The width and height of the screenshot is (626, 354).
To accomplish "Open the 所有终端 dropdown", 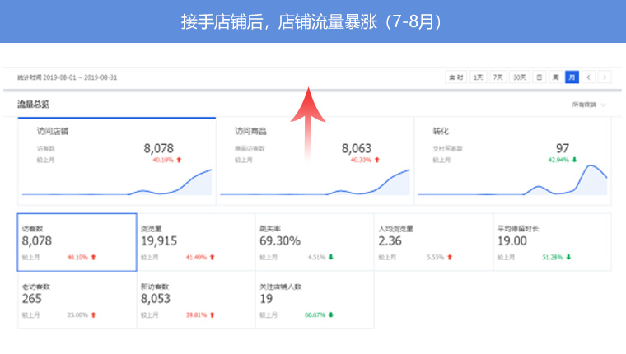I will click(x=589, y=105).
